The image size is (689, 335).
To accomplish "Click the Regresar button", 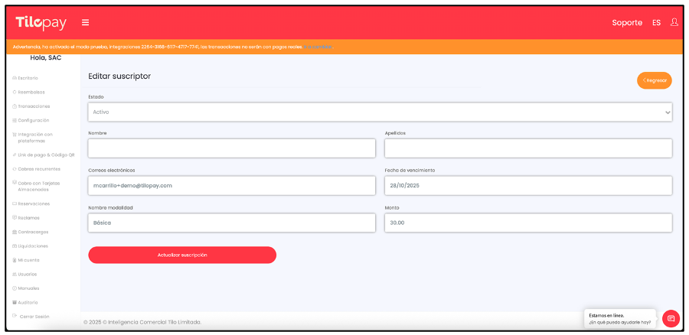I will pos(654,80).
